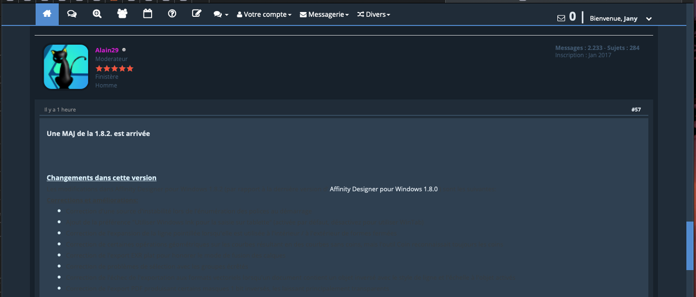Viewport: 696px width, 297px height.
Task: Click the Inscription : Jan 2017 text
Action: pyautogui.click(x=583, y=55)
